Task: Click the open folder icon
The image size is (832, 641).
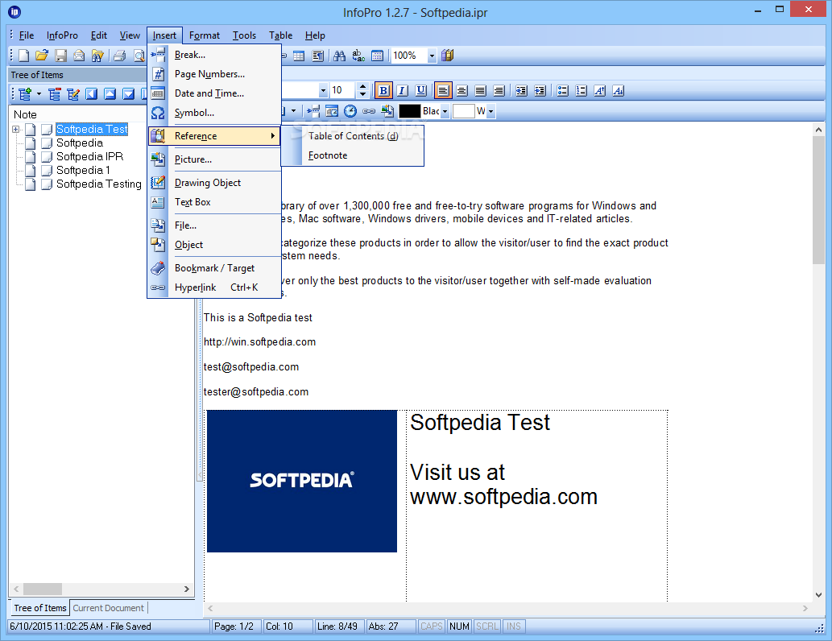Action: tap(42, 56)
